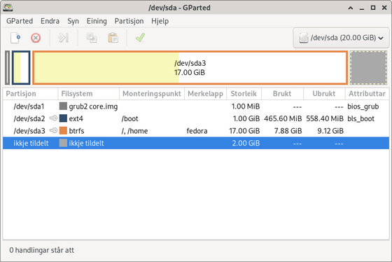Click the "/boot" mount point cell
The image size is (392, 262).
(x=129, y=118)
